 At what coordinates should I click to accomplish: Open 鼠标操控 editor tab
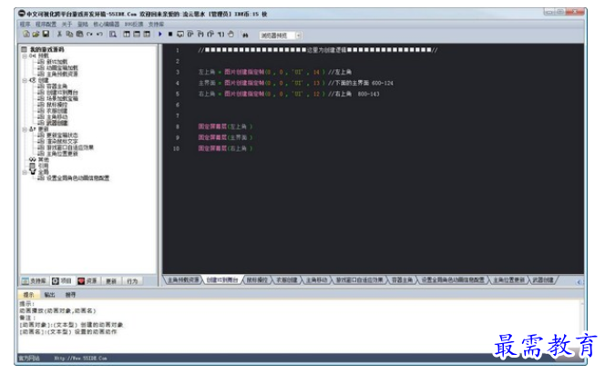[x=257, y=280]
